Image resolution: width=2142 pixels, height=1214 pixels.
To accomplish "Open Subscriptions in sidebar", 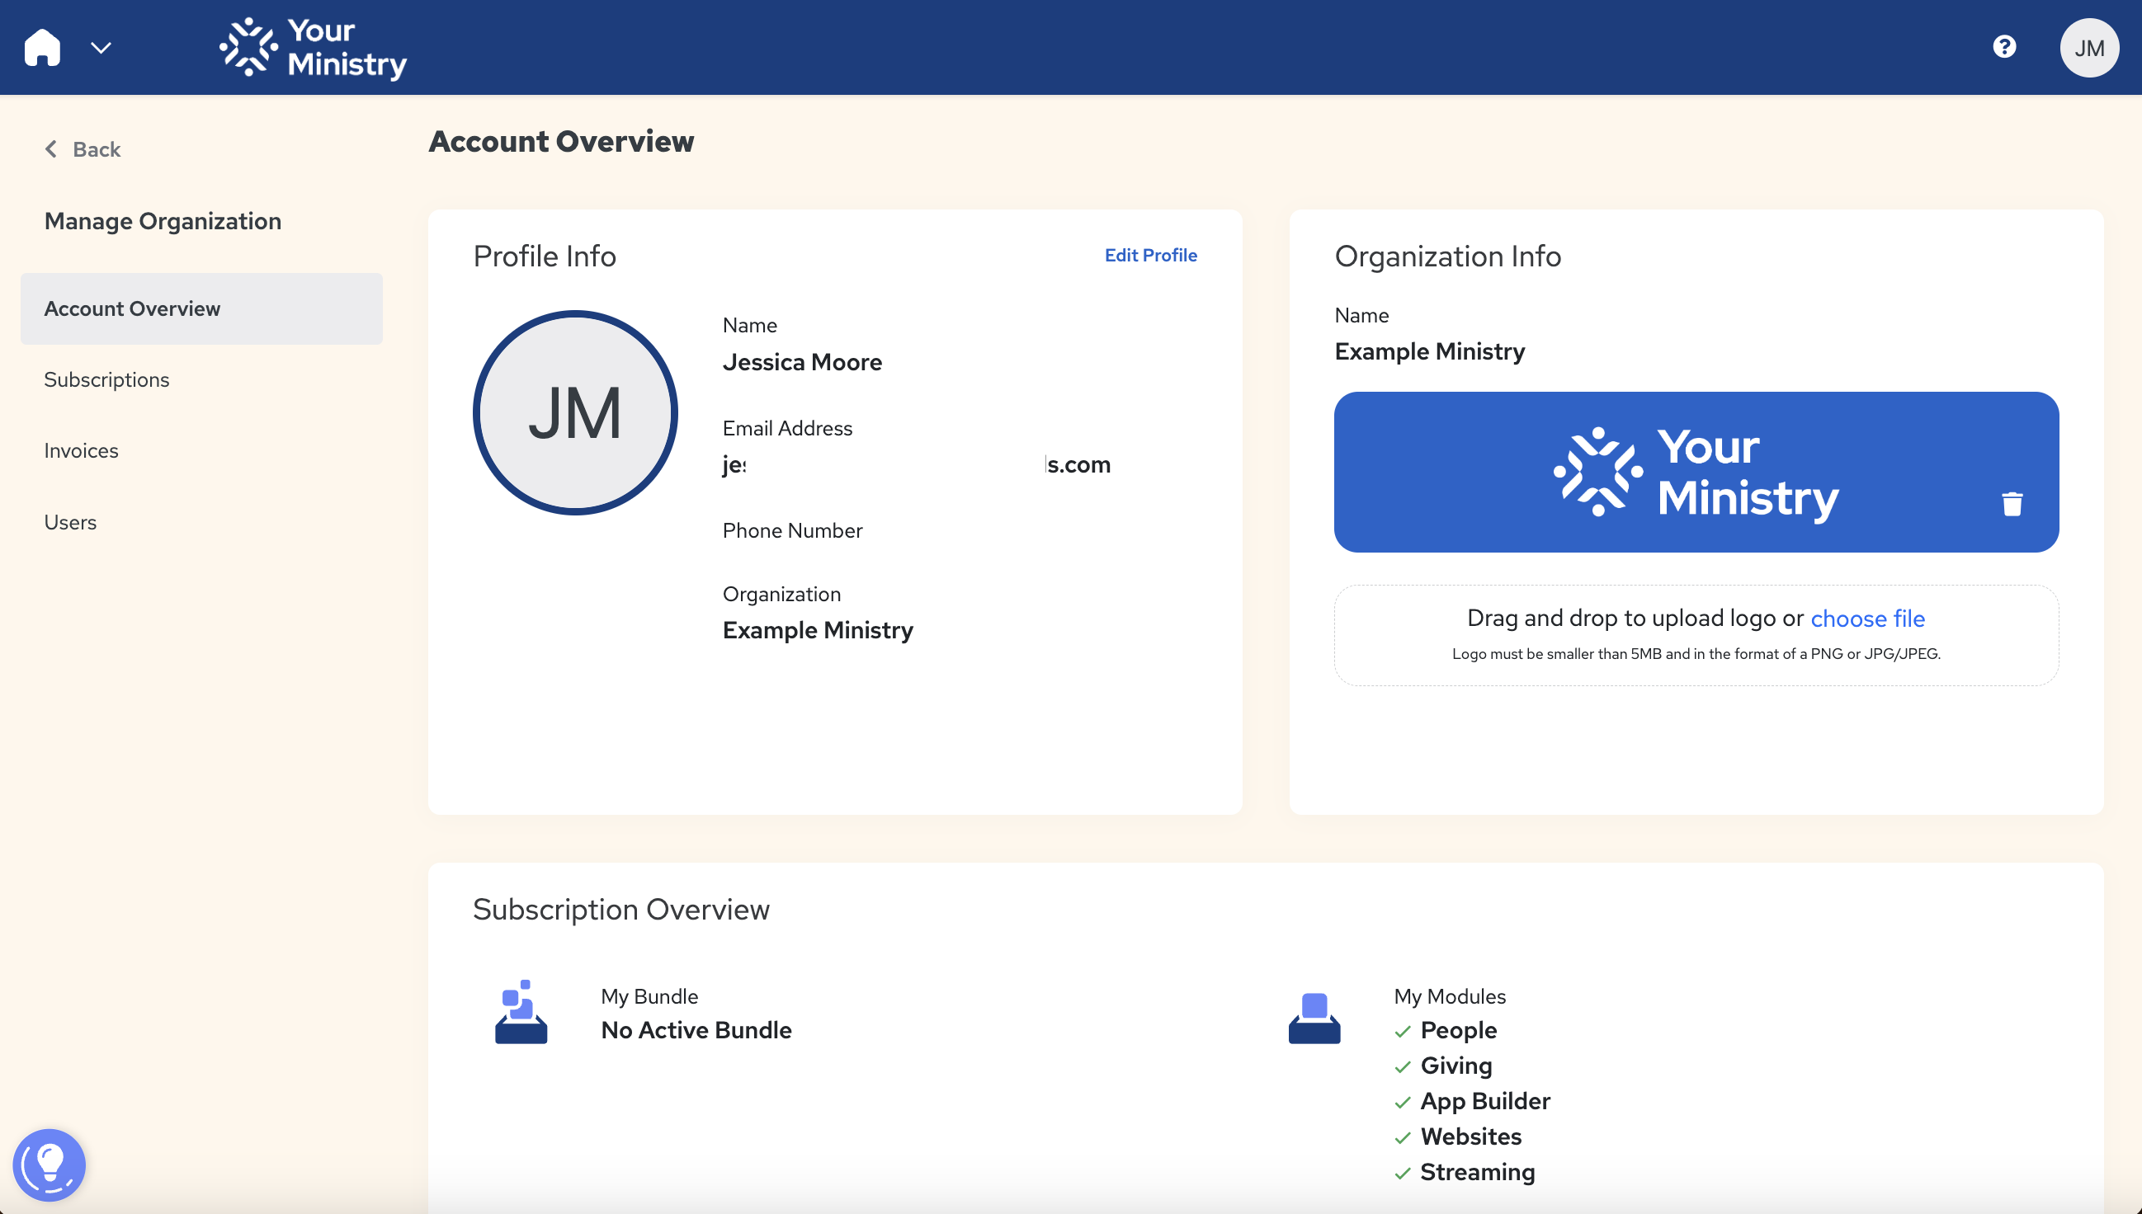I will coord(106,379).
